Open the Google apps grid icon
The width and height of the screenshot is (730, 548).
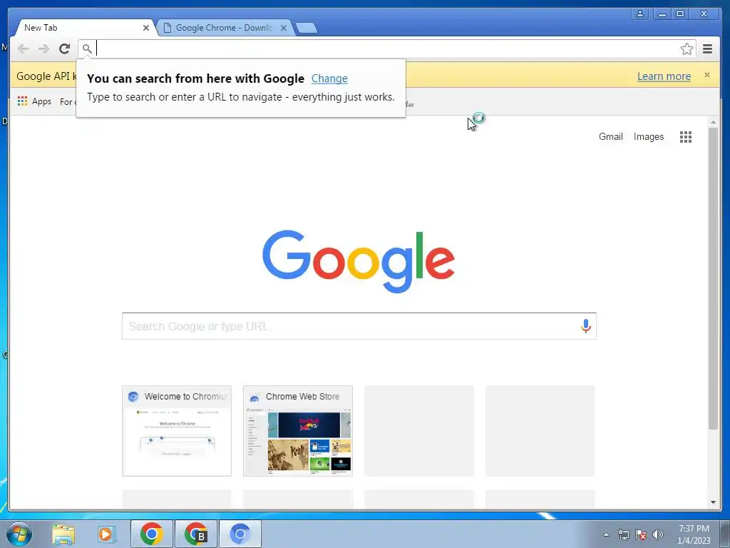pos(685,137)
